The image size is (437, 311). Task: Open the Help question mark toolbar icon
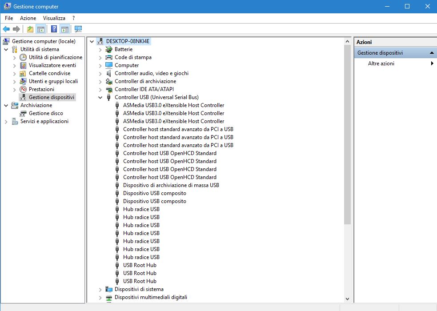(54, 29)
